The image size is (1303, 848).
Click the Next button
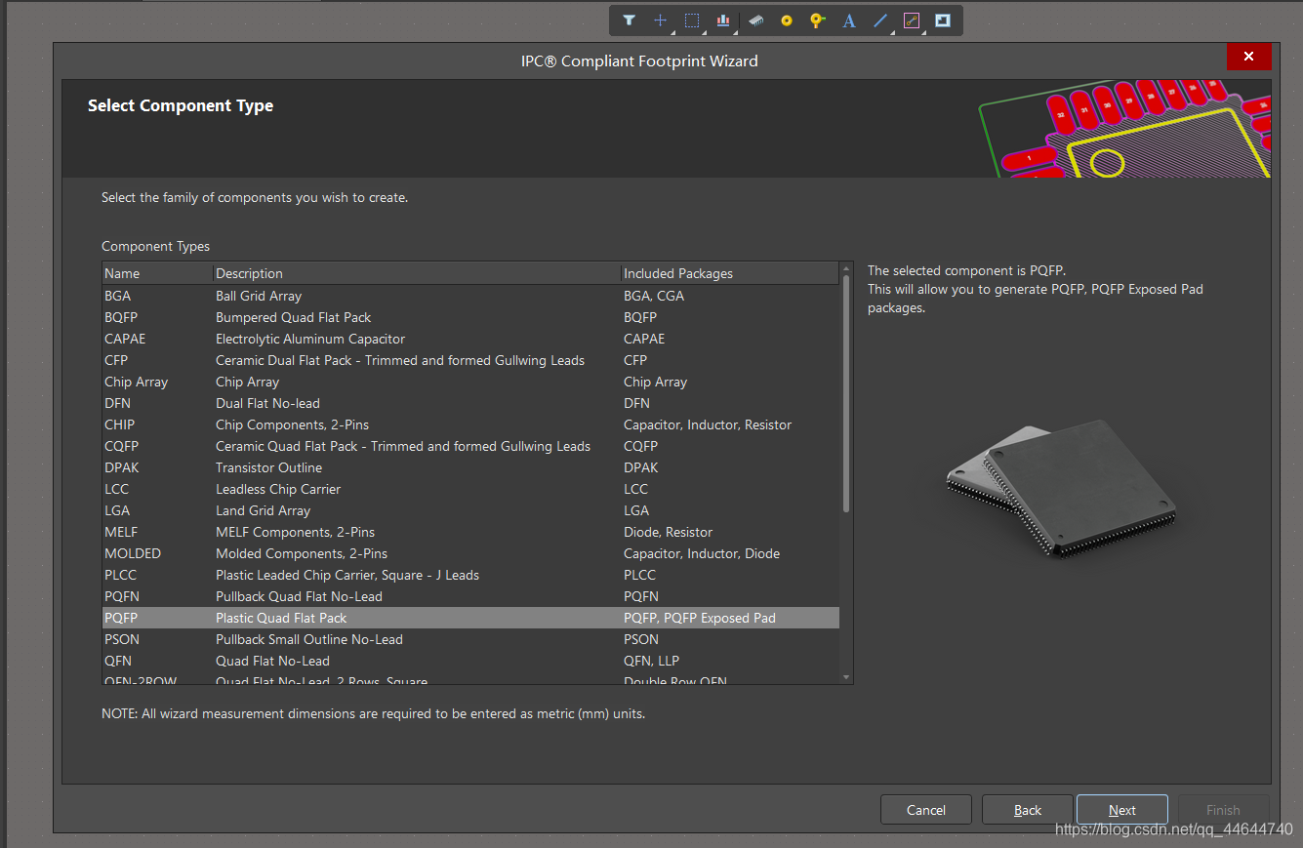(1122, 810)
